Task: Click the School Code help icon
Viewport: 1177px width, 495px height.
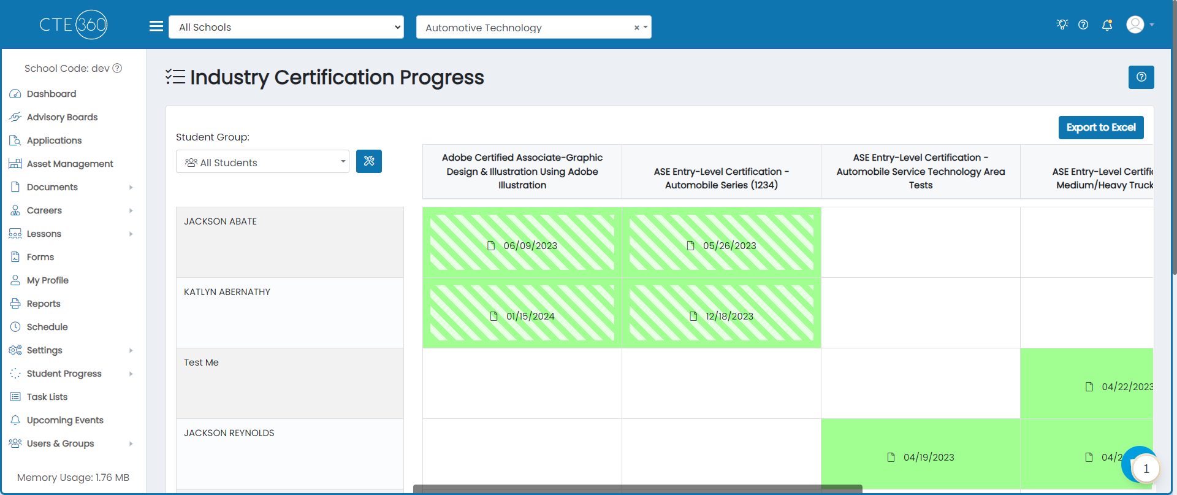Action: pyautogui.click(x=117, y=68)
